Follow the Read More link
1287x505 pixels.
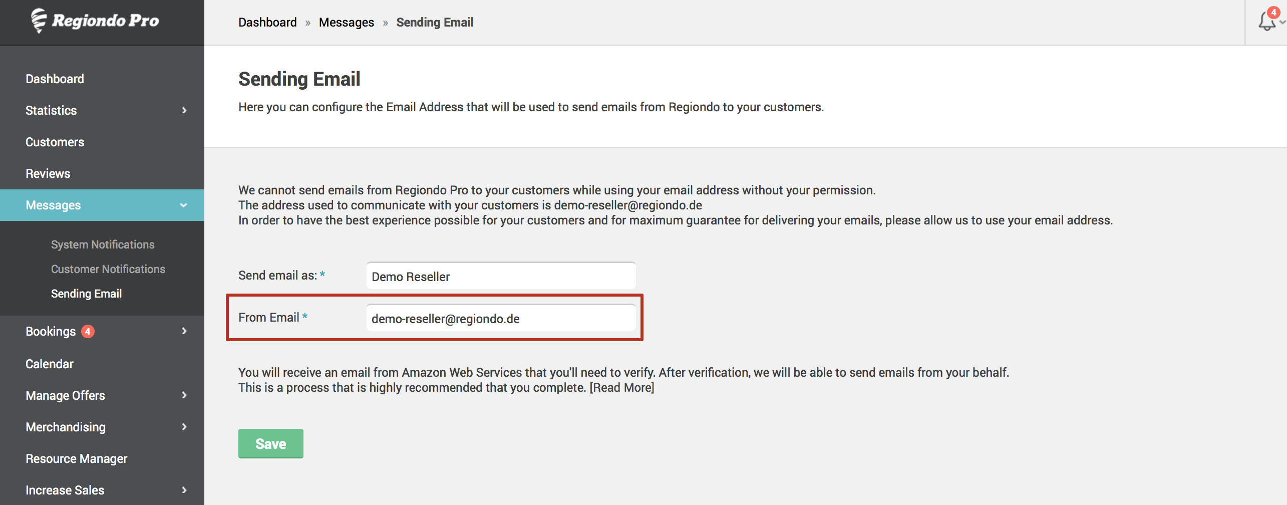pyautogui.click(x=622, y=388)
